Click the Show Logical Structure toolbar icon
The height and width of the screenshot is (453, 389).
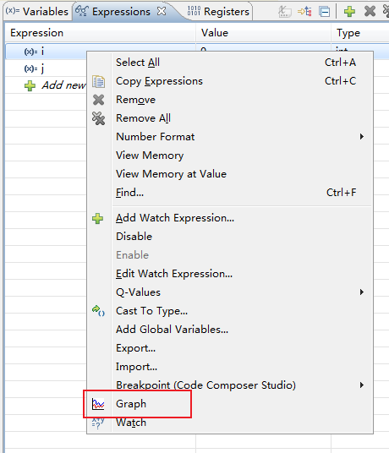[x=305, y=12]
